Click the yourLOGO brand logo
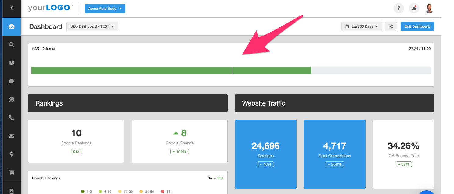This screenshot has width=454, height=194. (51, 8)
